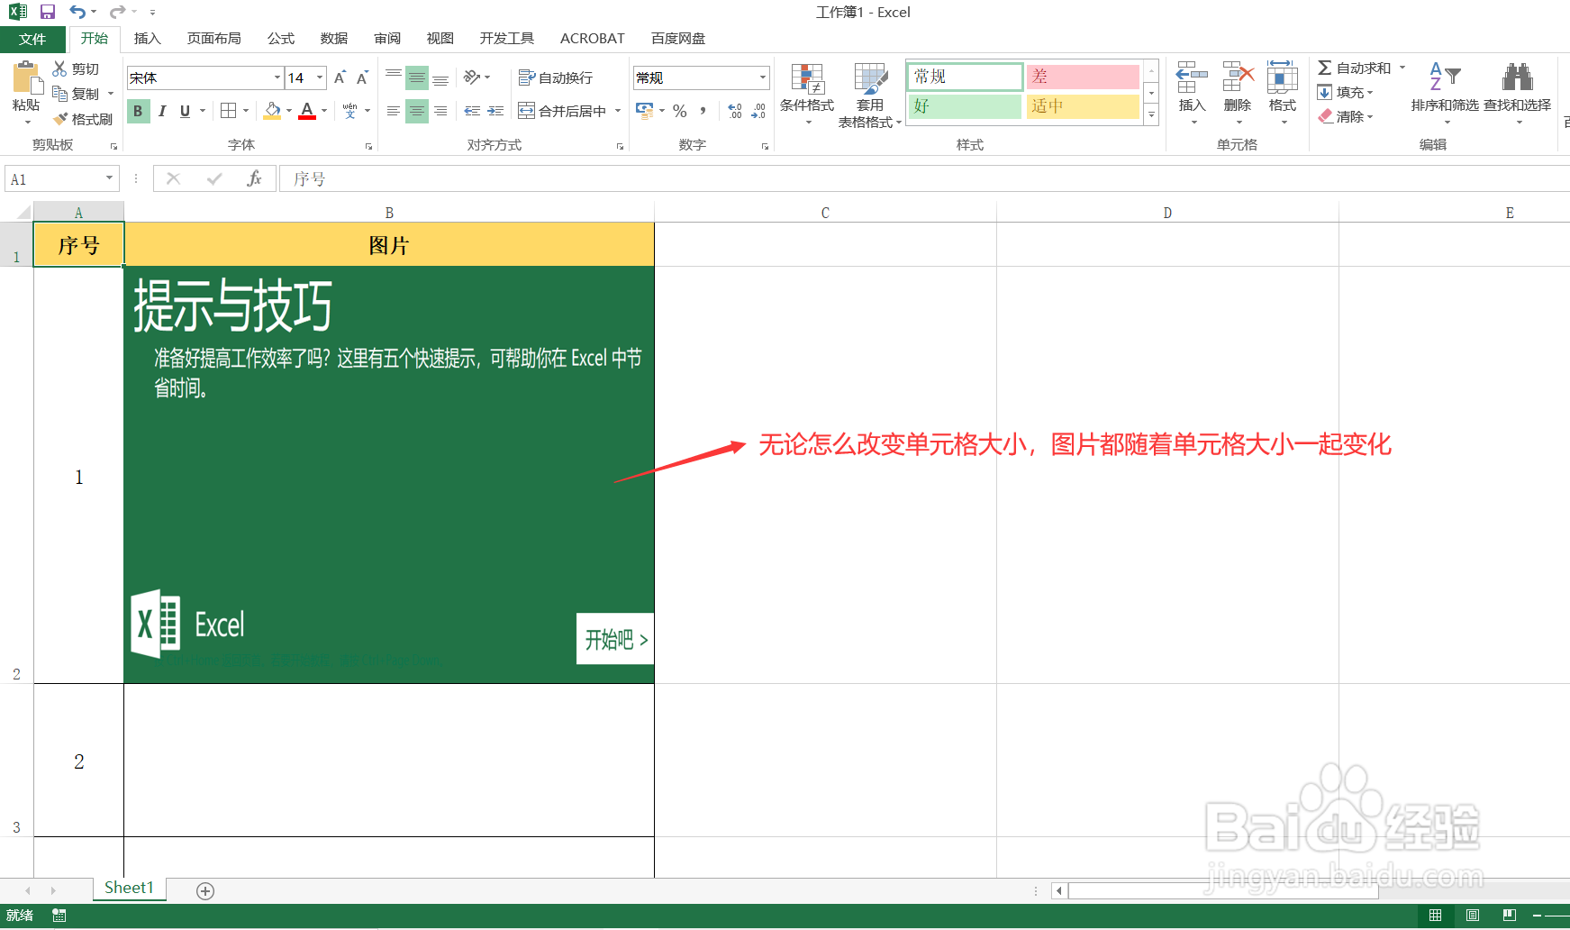
Task: Click the Decrease Indent icon
Action: click(x=472, y=111)
